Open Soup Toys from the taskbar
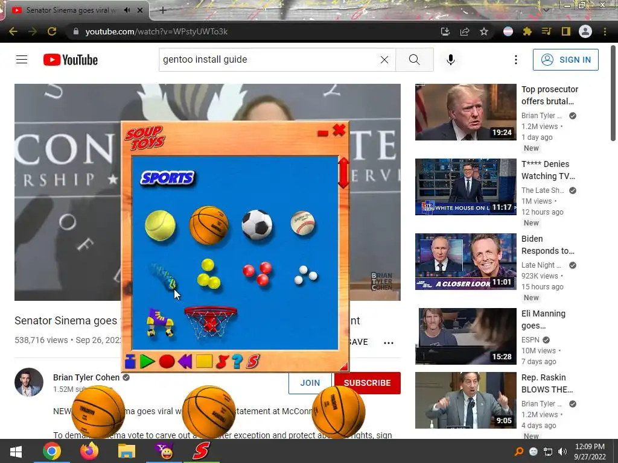Screen dimensions: 618x463 pyautogui.click(x=201, y=451)
